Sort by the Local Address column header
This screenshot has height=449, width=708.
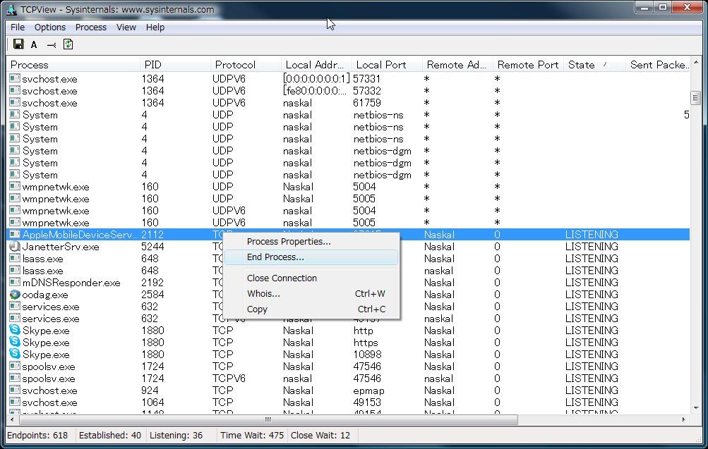coord(316,64)
